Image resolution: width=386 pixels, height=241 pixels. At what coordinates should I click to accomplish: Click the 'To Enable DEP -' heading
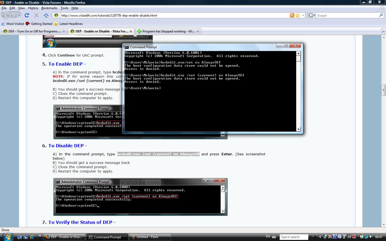67,64
